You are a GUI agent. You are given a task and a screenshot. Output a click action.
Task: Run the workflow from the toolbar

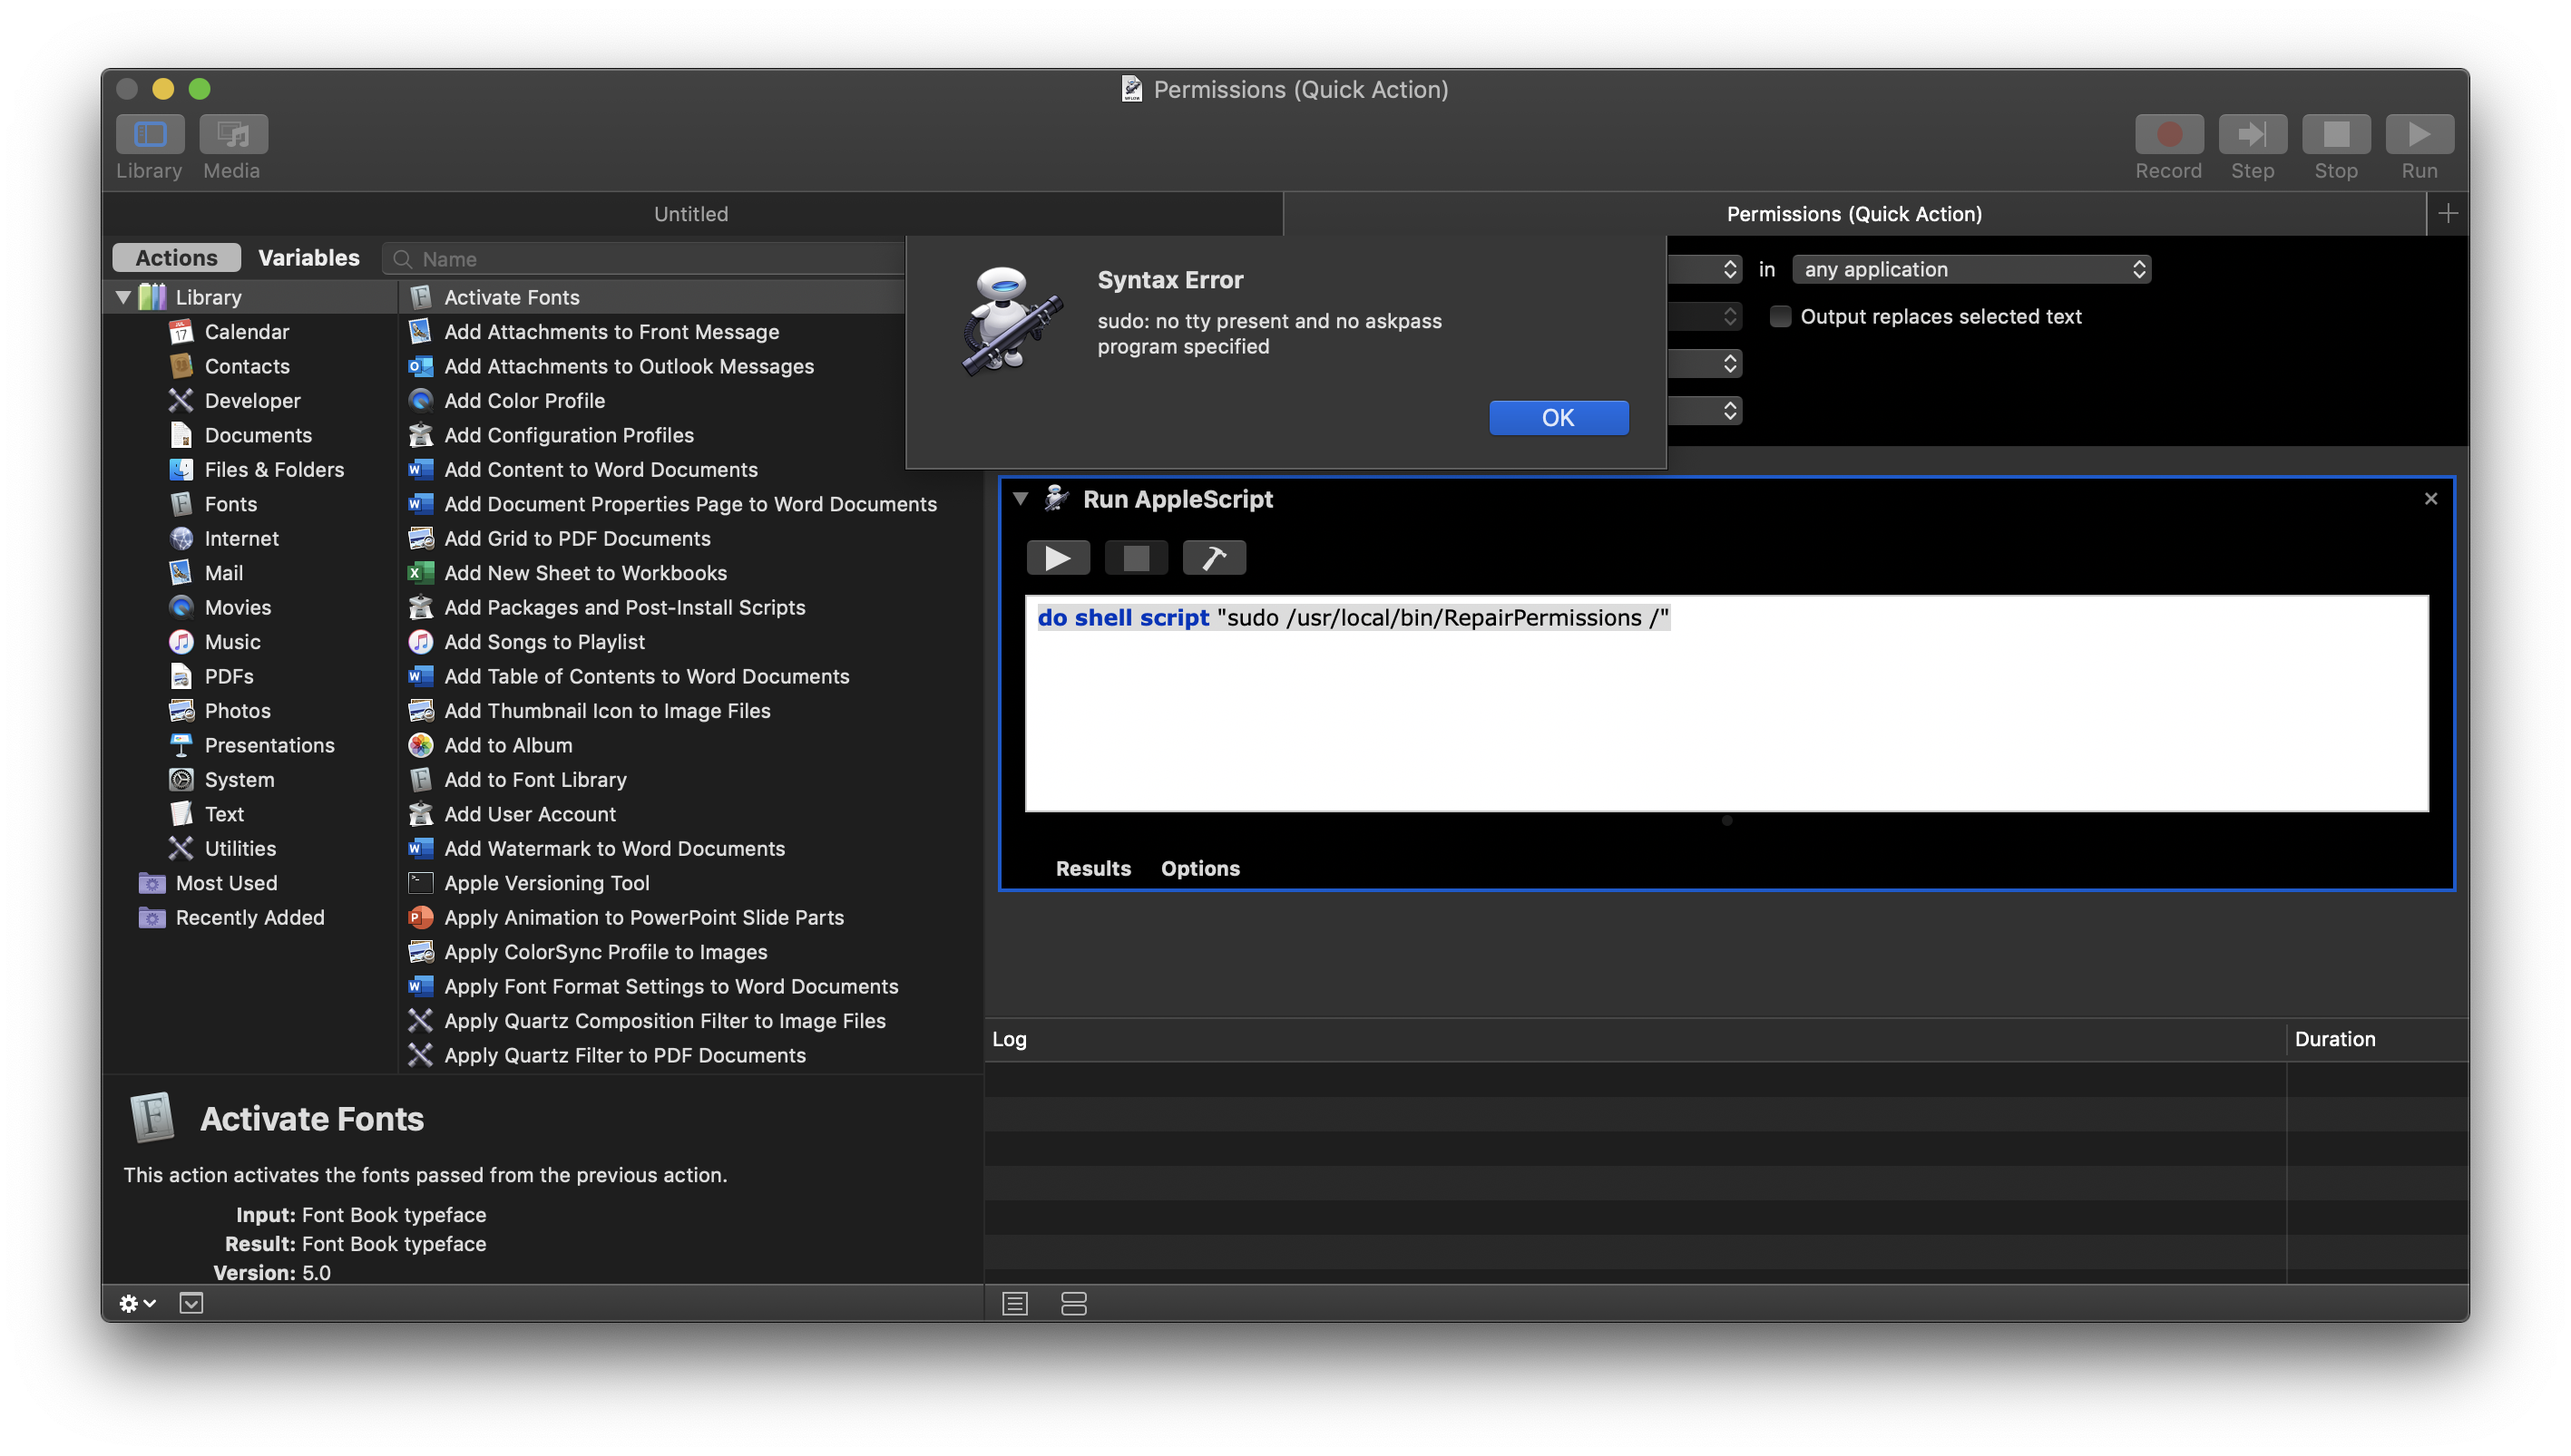click(x=2419, y=134)
